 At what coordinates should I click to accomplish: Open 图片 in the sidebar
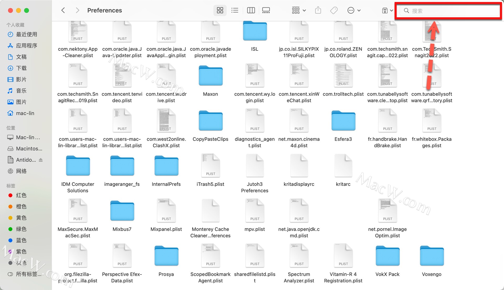17,102
